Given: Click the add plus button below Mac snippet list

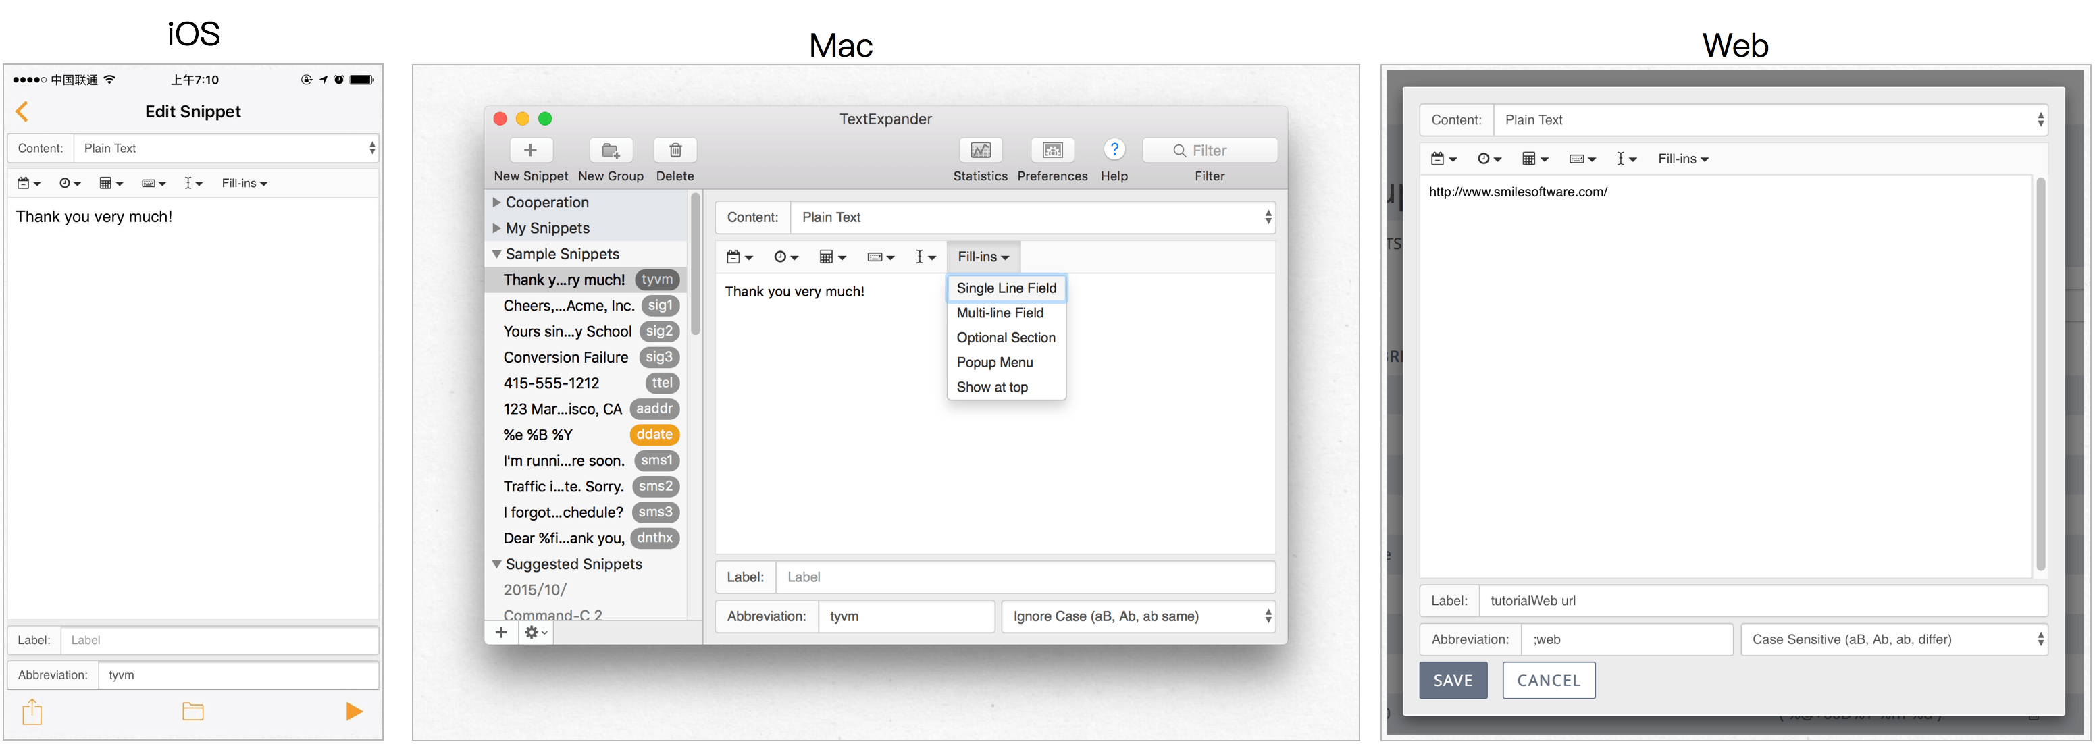Looking at the screenshot, I should pos(501,633).
